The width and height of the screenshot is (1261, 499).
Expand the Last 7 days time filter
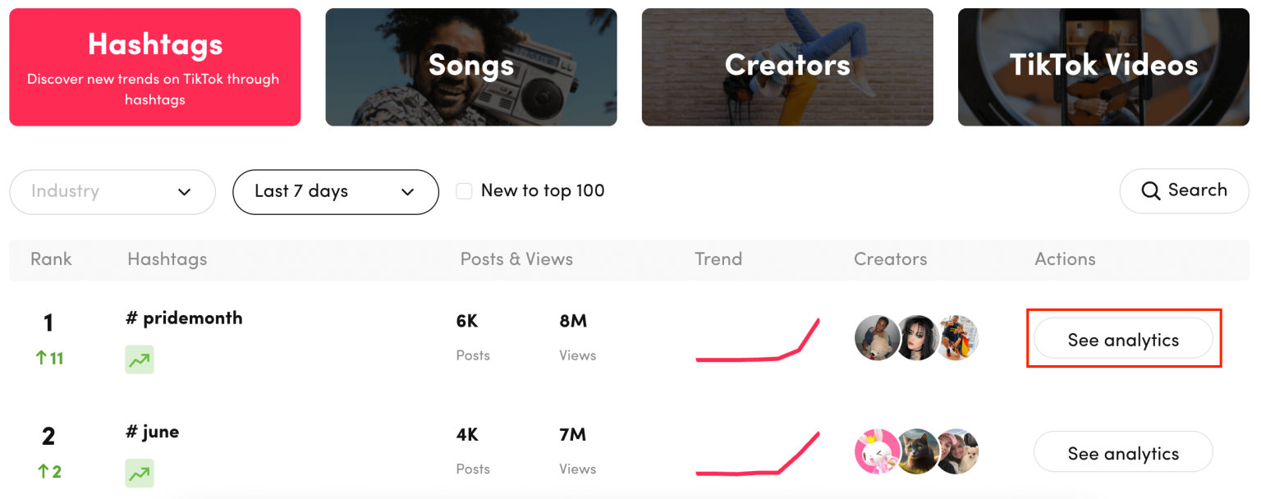point(335,192)
